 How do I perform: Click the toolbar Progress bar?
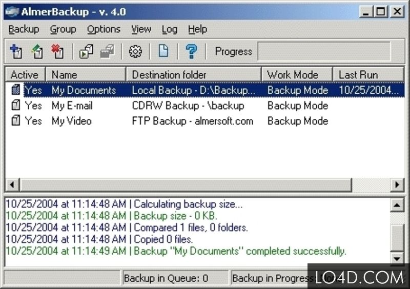324,51
